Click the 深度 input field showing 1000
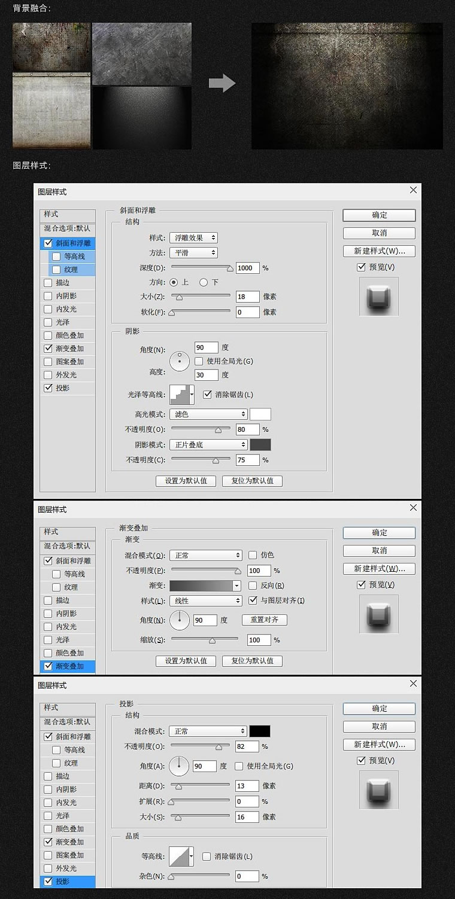This screenshot has height=899, width=455. (x=248, y=268)
